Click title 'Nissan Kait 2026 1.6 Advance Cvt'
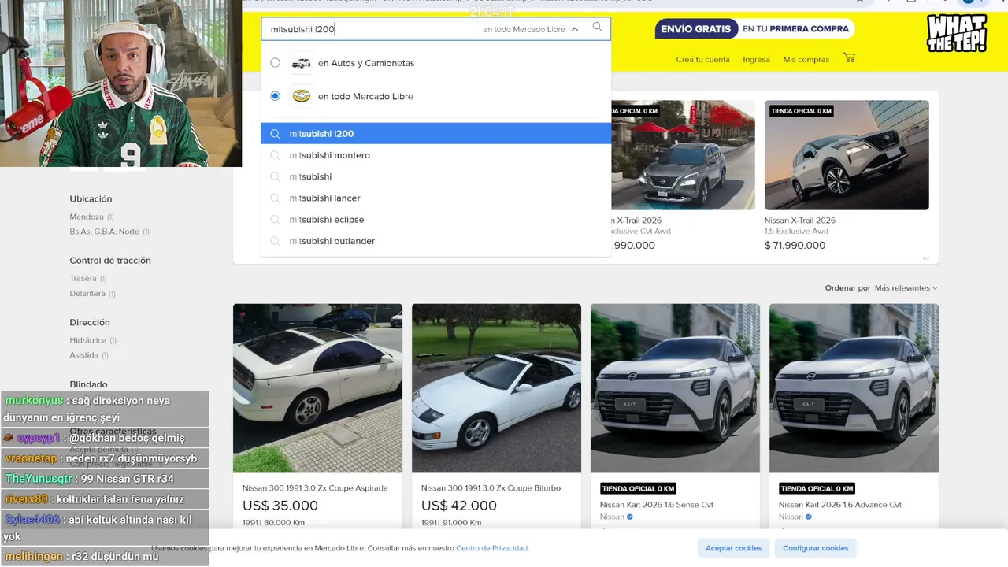Viewport: 1008px width, 567px height. (840, 505)
